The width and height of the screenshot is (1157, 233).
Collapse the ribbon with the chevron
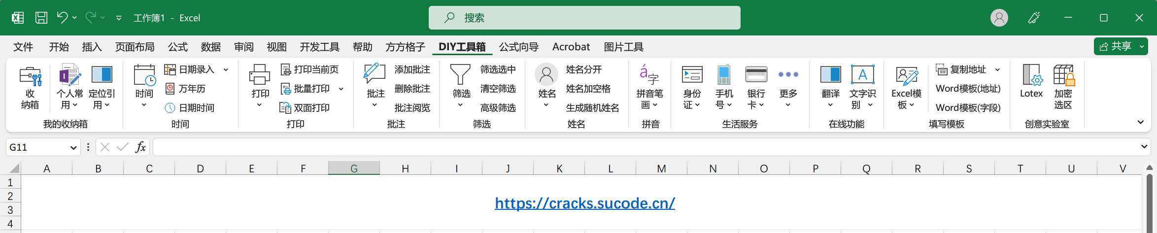(1140, 122)
